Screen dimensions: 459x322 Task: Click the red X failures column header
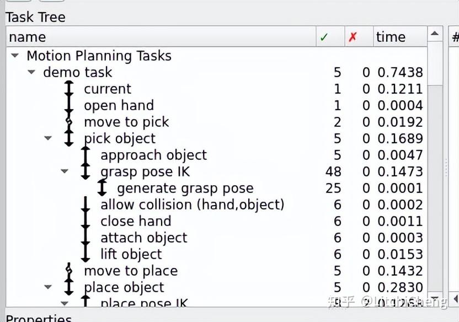coord(353,37)
